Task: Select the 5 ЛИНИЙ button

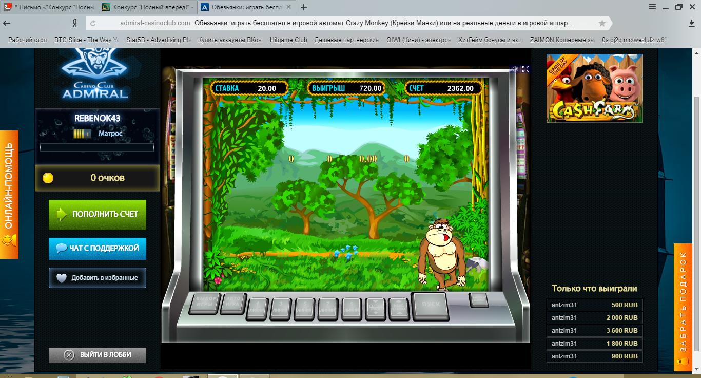Action: (x=305, y=309)
